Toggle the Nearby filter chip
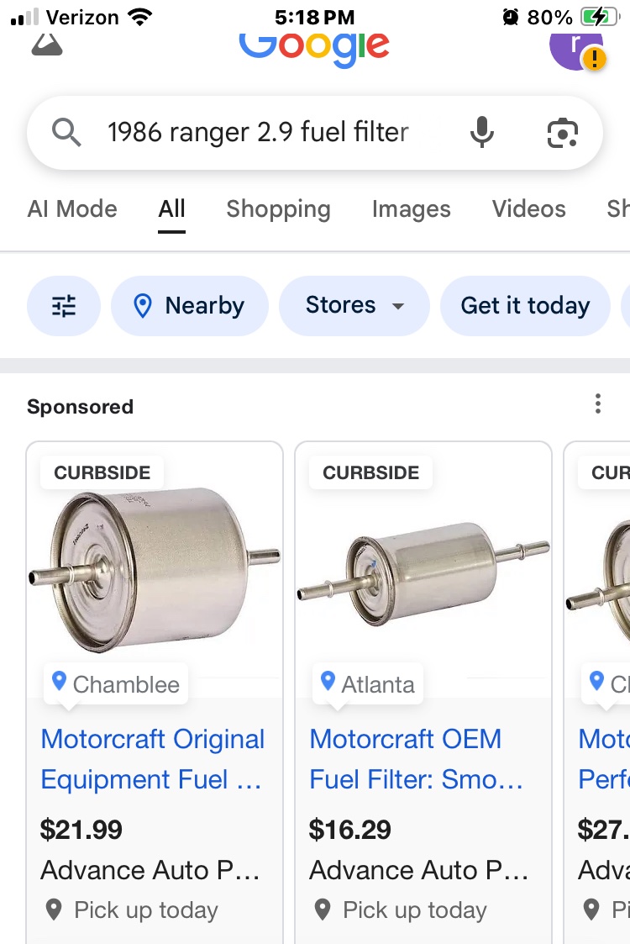The width and height of the screenshot is (630, 944). pyautogui.click(x=190, y=306)
